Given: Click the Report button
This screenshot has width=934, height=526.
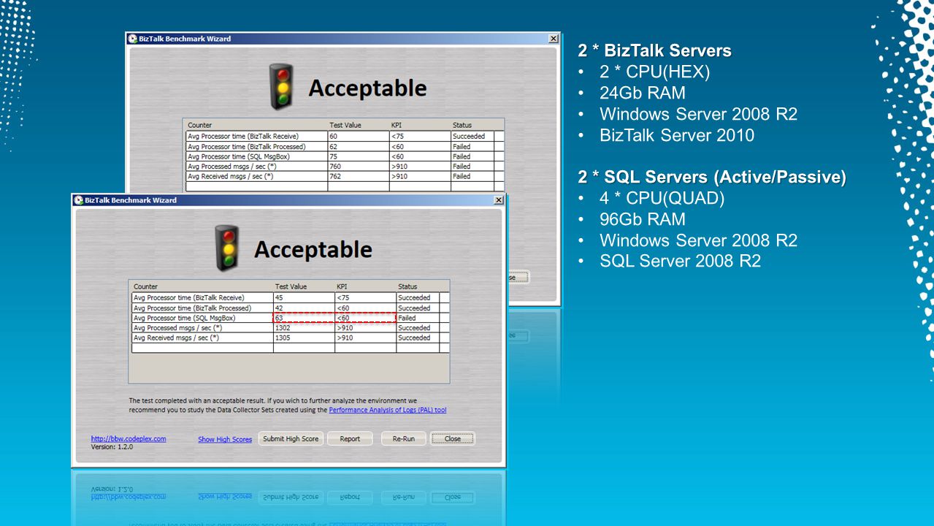Looking at the screenshot, I should click(350, 438).
